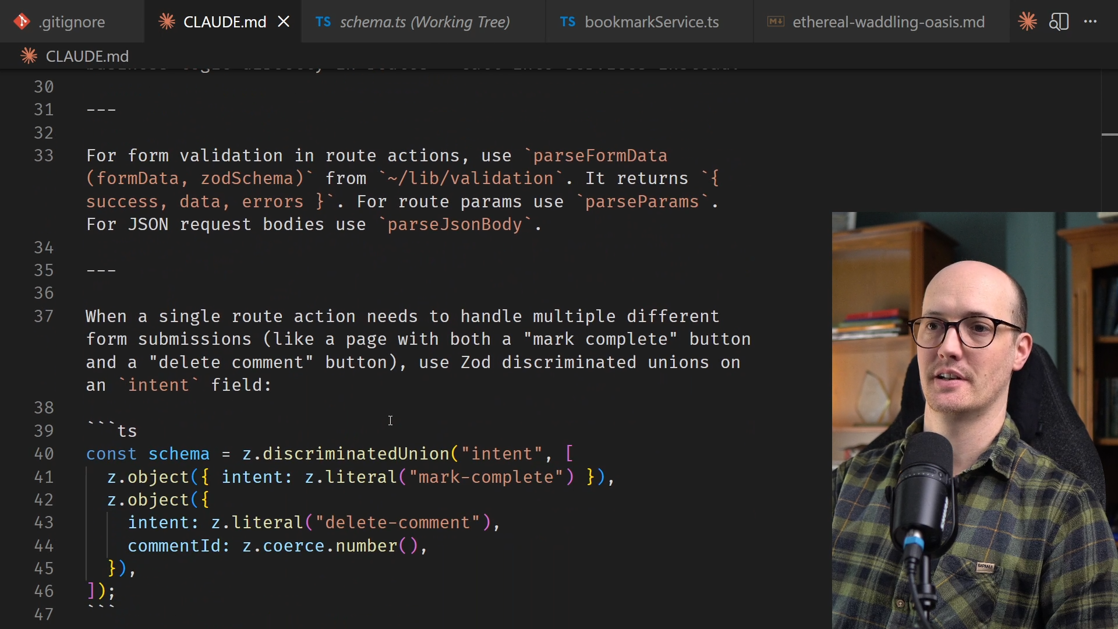This screenshot has width=1118, height=629.
Task: Open the editor more actions menu
Action: pos(1091,22)
